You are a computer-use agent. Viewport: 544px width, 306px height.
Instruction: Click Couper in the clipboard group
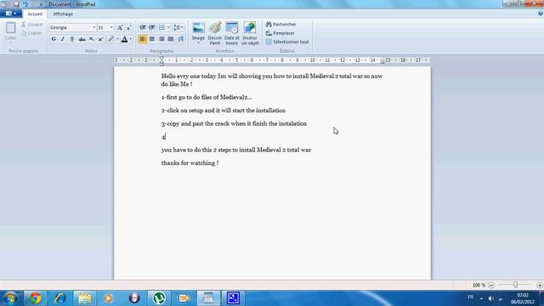pyautogui.click(x=32, y=25)
